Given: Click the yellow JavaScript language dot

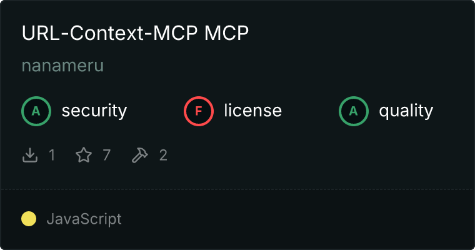Looking at the screenshot, I should 29,219.
